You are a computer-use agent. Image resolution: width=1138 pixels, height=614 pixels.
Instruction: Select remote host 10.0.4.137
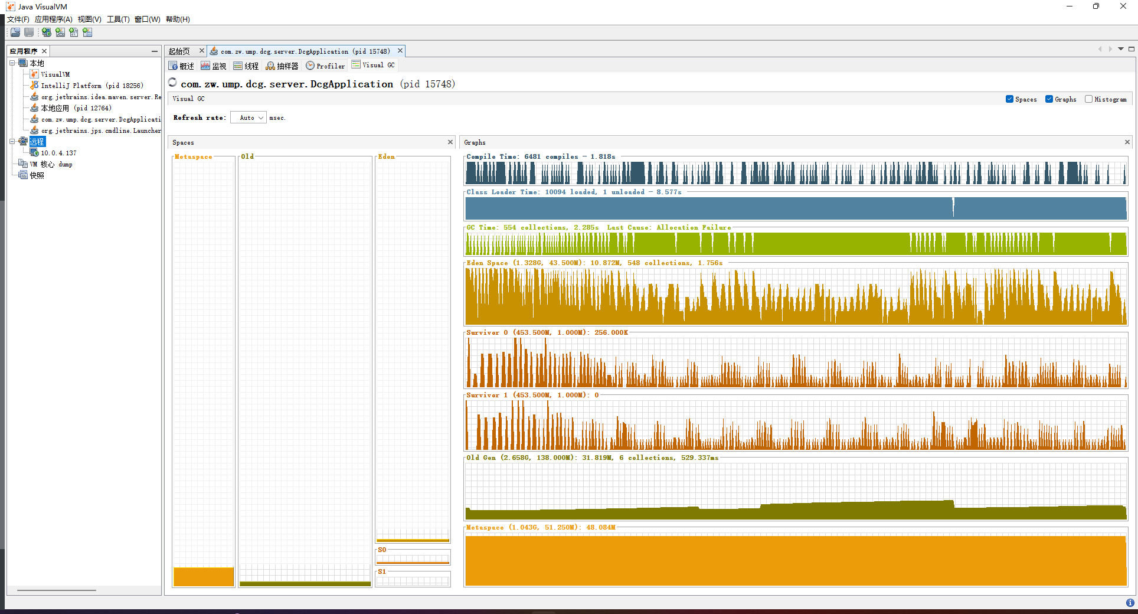pyautogui.click(x=58, y=153)
